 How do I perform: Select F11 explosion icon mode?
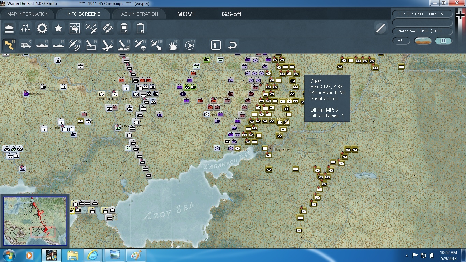coord(173,45)
